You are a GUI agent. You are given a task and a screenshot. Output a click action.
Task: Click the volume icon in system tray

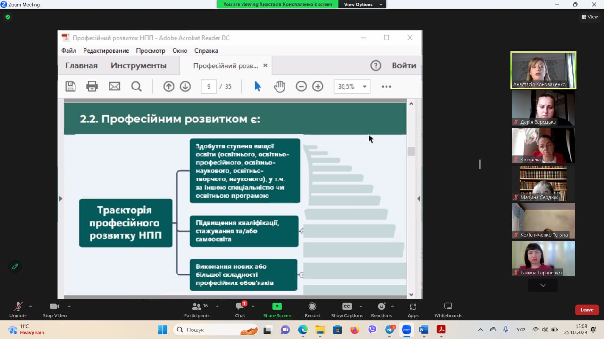click(545, 330)
